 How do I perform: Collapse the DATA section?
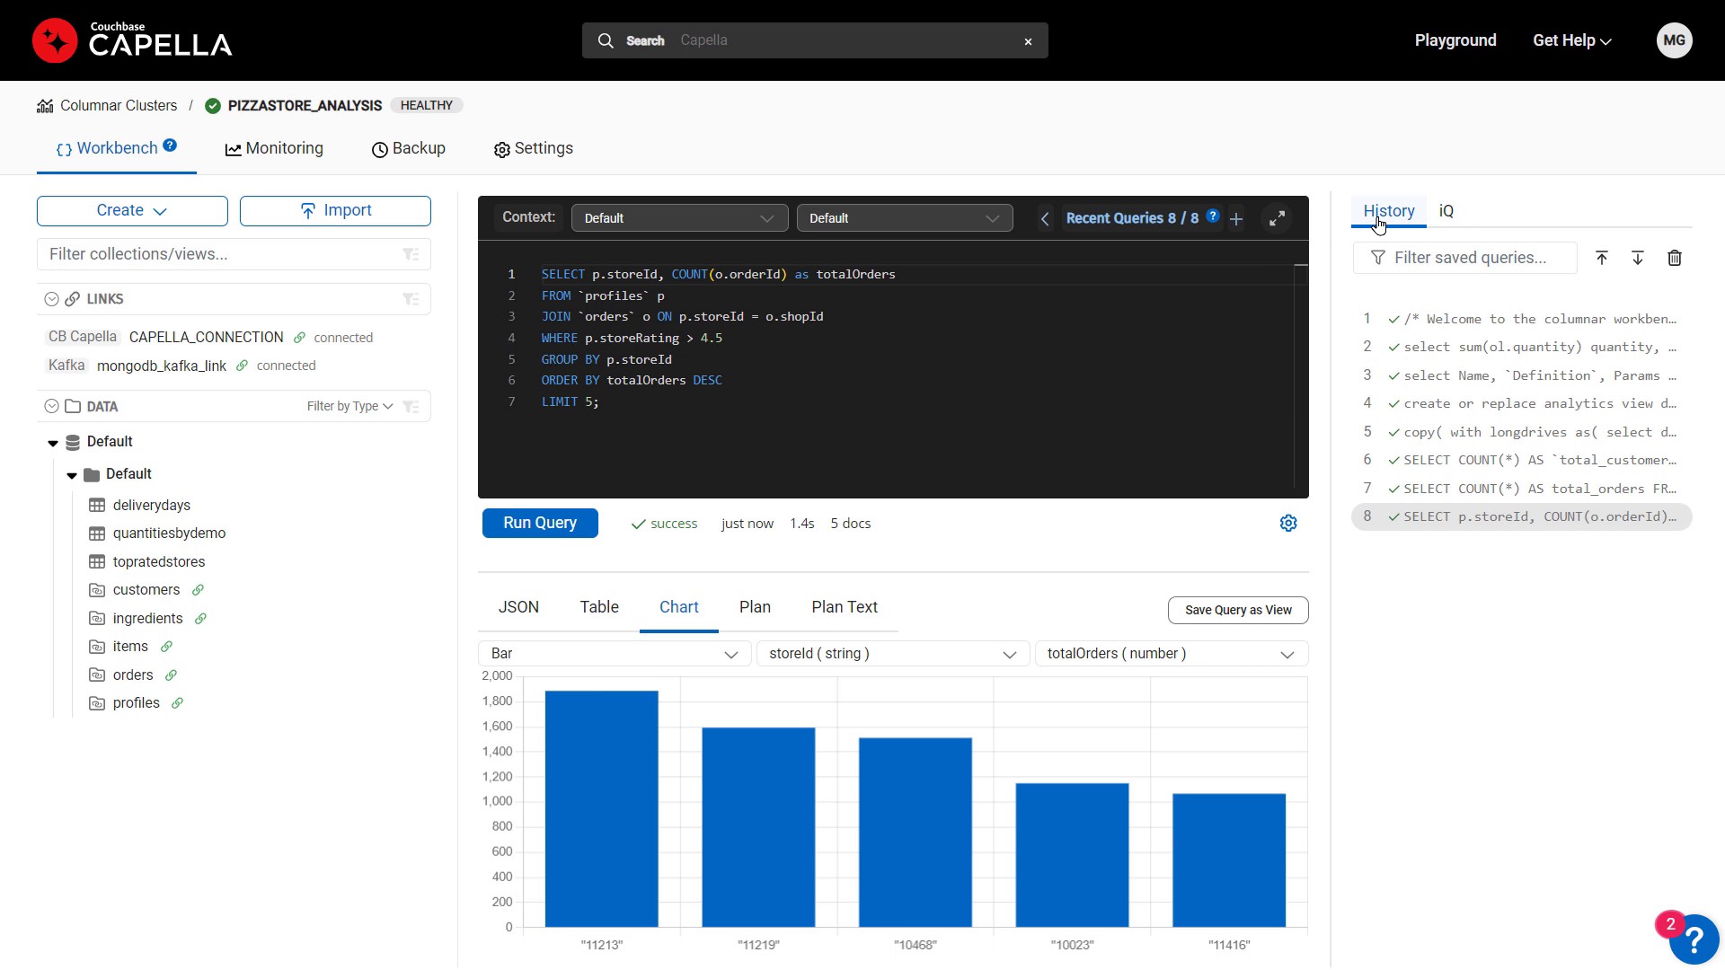tap(51, 406)
